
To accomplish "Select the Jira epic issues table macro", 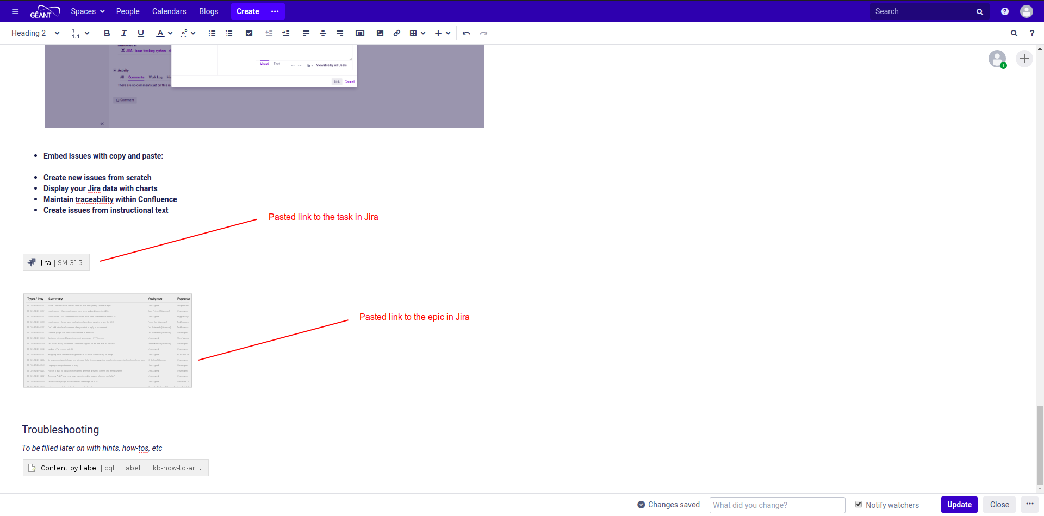I will [x=108, y=341].
